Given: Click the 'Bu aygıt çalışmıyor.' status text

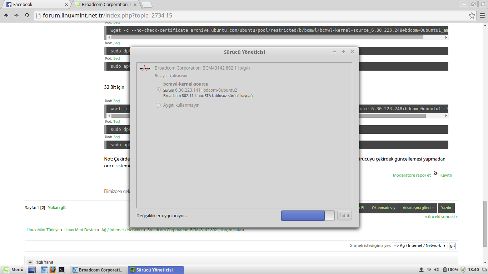Looking at the screenshot, I should (171, 76).
